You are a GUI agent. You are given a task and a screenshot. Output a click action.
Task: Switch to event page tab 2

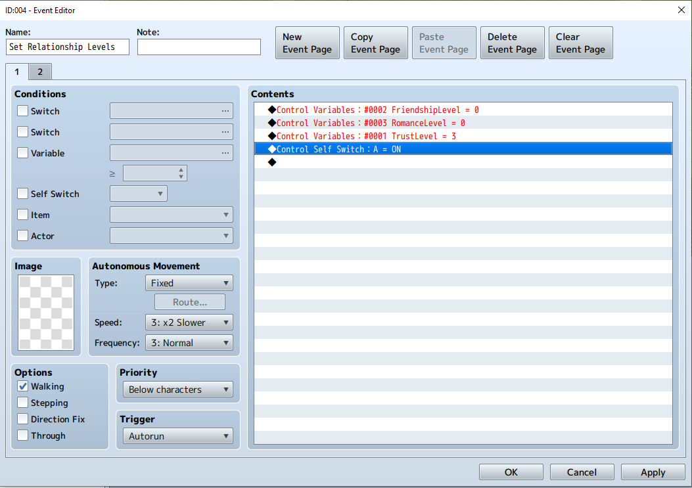pos(40,72)
